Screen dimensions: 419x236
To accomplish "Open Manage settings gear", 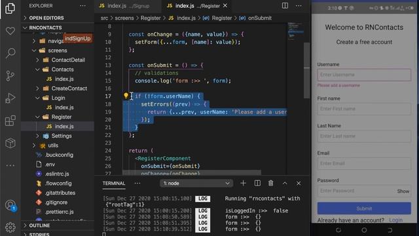I will (10, 227).
